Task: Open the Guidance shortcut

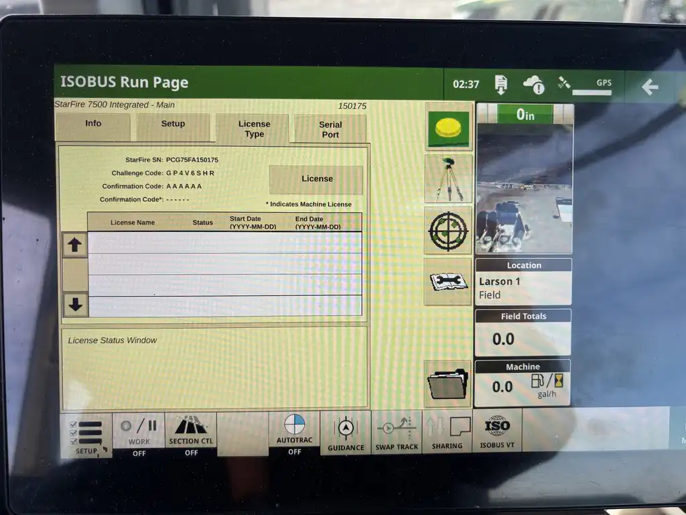Action: pyautogui.click(x=346, y=434)
